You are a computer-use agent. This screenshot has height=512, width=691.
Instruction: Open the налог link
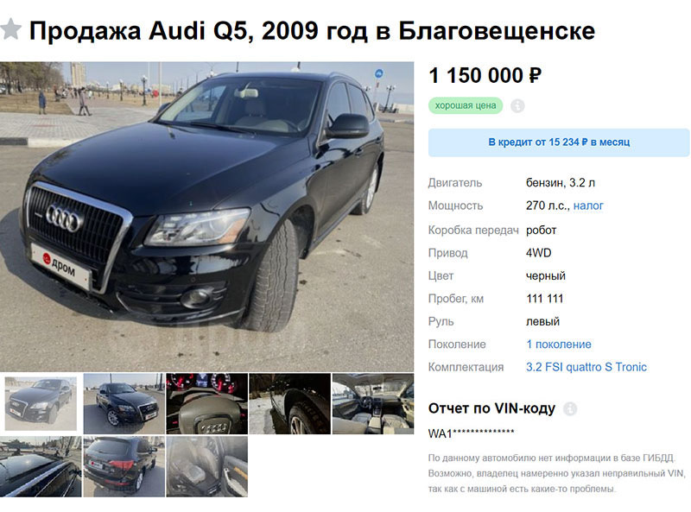tap(588, 205)
